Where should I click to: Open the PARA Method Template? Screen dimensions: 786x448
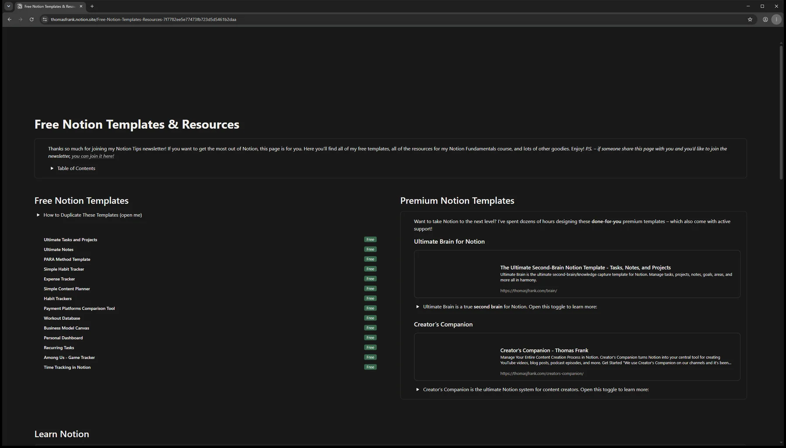(67, 259)
